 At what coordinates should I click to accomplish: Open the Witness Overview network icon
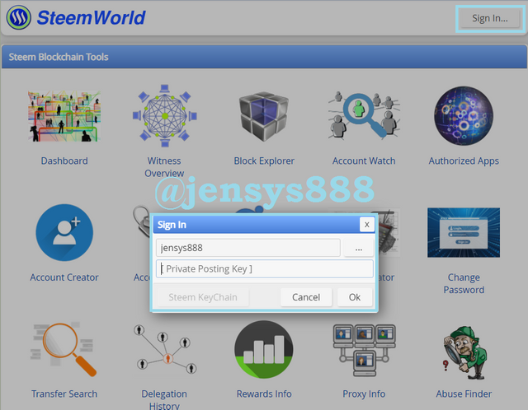click(164, 116)
